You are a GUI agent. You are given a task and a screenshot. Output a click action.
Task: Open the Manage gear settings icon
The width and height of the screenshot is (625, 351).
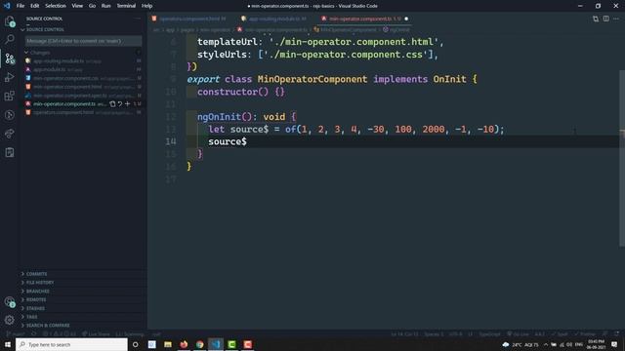point(10,320)
